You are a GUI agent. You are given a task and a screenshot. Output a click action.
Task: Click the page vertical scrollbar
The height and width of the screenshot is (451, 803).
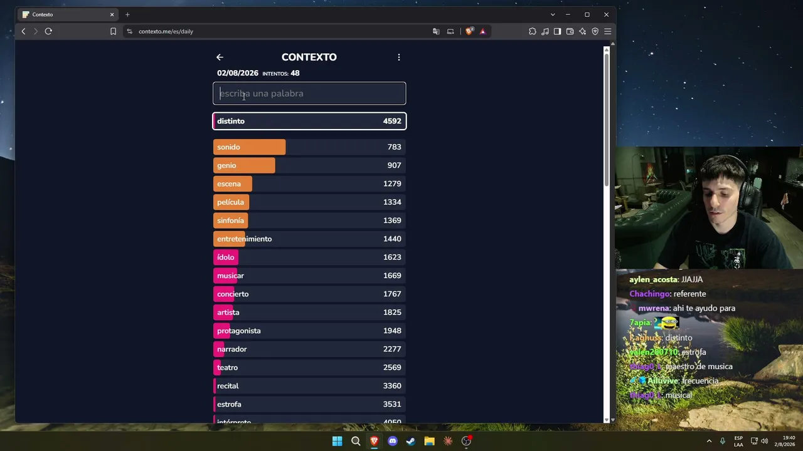(607, 119)
